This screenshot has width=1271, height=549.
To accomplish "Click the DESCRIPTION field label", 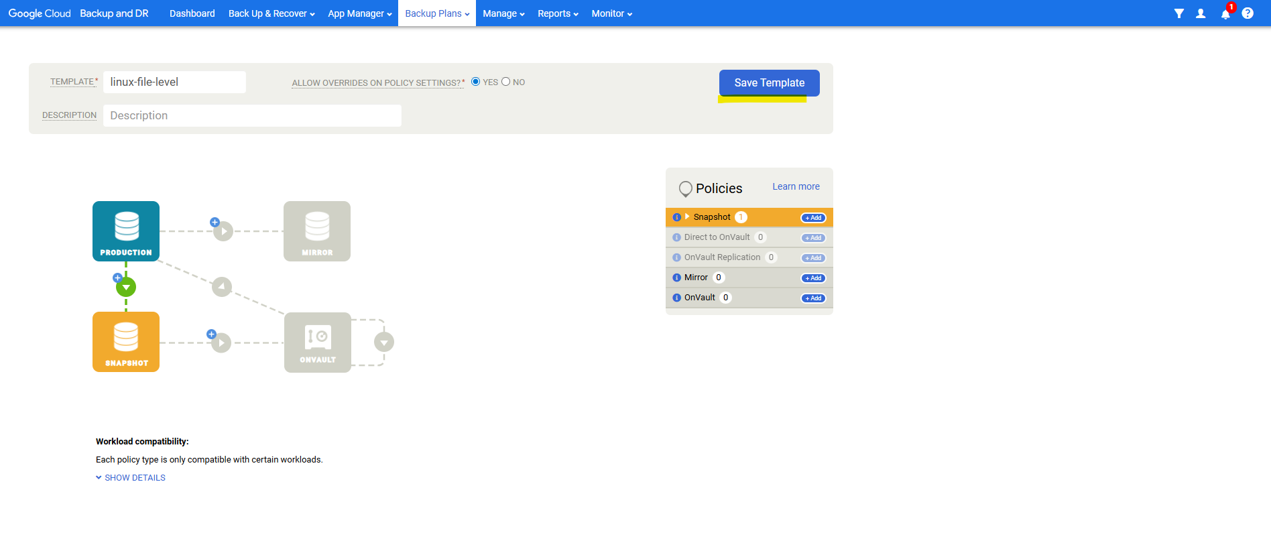I will [x=69, y=115].
